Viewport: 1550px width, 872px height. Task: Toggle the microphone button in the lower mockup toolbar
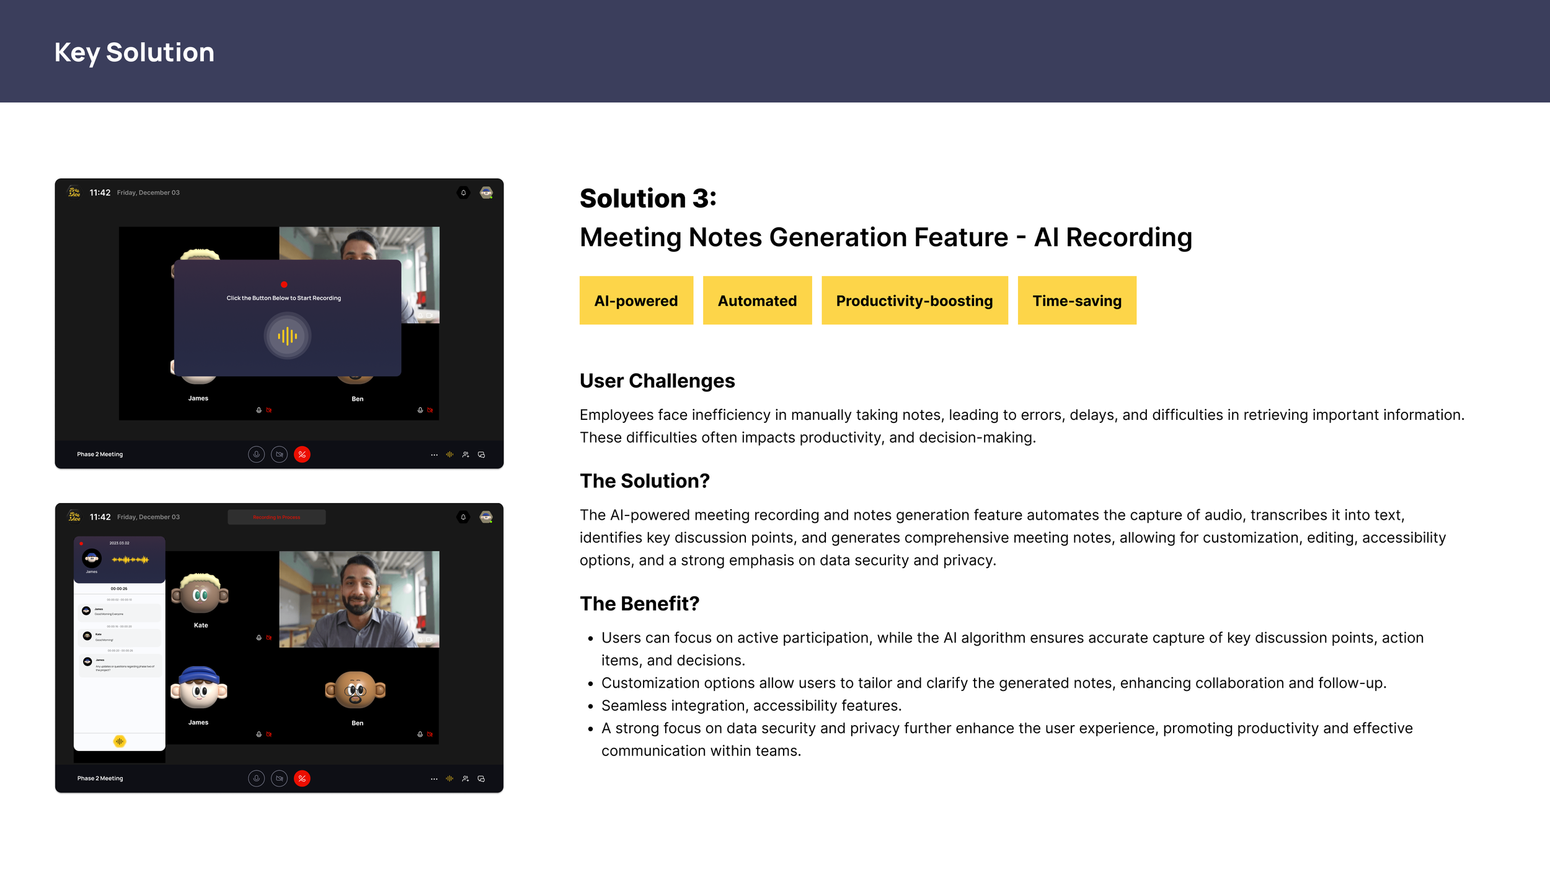click(x=256, y=778)
